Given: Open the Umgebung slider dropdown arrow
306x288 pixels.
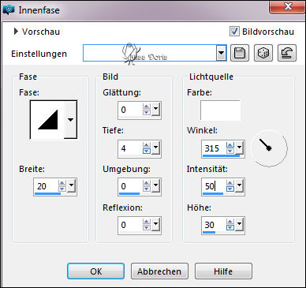Looking at the screenshot, I should click(x=155, y=185).
